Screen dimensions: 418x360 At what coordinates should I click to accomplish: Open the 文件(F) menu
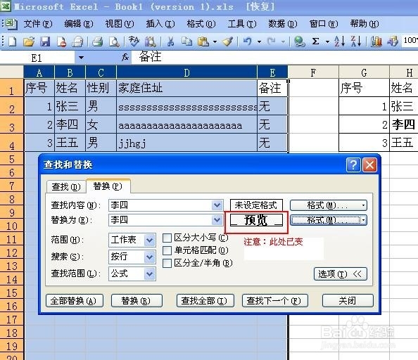pos(38,24)
